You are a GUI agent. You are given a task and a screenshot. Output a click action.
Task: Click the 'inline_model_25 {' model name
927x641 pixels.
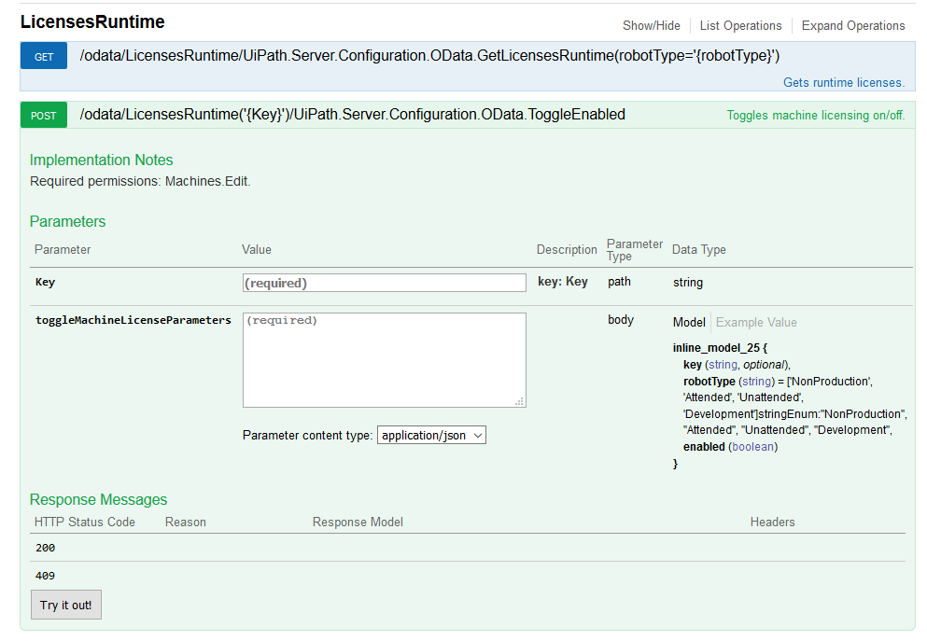pyautogui.click(x=720, y=347)
